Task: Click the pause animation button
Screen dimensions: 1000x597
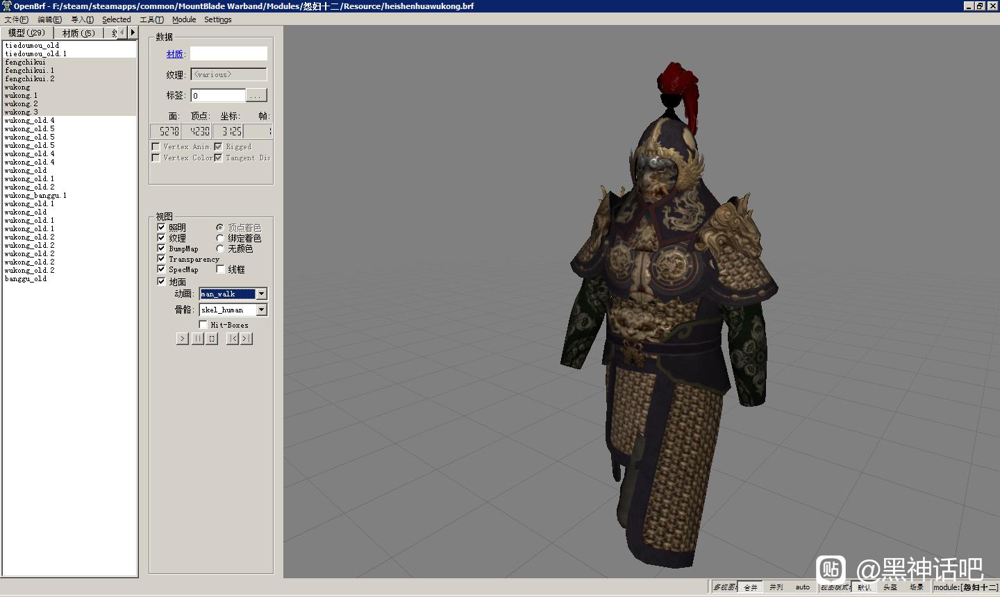Action: pyautogui.click(x=198, y=339)
